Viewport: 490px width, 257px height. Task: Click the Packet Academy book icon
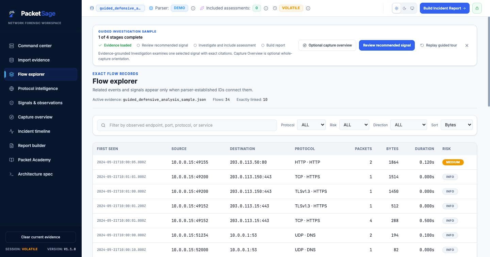[x=12, y=160]
